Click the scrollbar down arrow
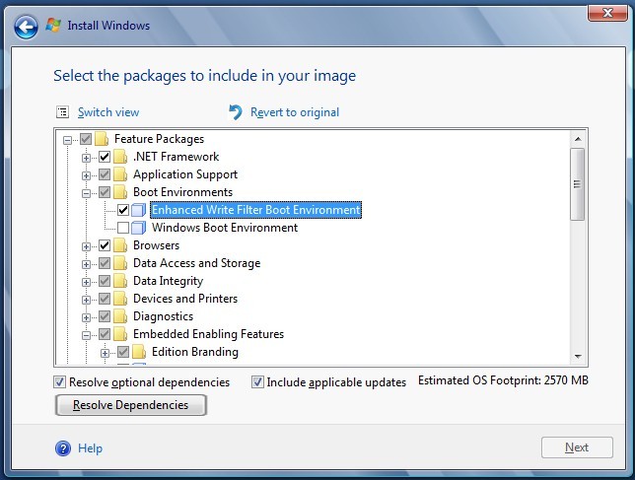 click(x=578, y=357)
